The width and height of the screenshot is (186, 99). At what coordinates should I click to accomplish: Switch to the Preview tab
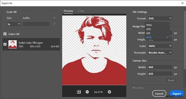[68, 11]
